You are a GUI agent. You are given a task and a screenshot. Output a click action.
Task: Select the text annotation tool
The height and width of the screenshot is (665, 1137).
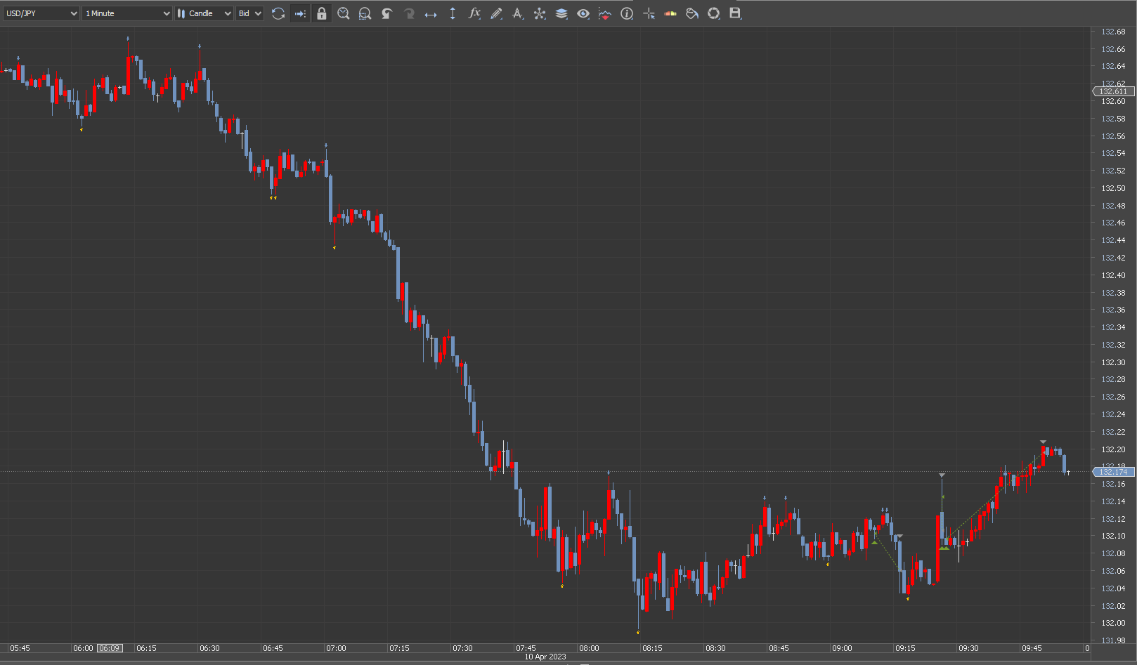tap(518, 13)
